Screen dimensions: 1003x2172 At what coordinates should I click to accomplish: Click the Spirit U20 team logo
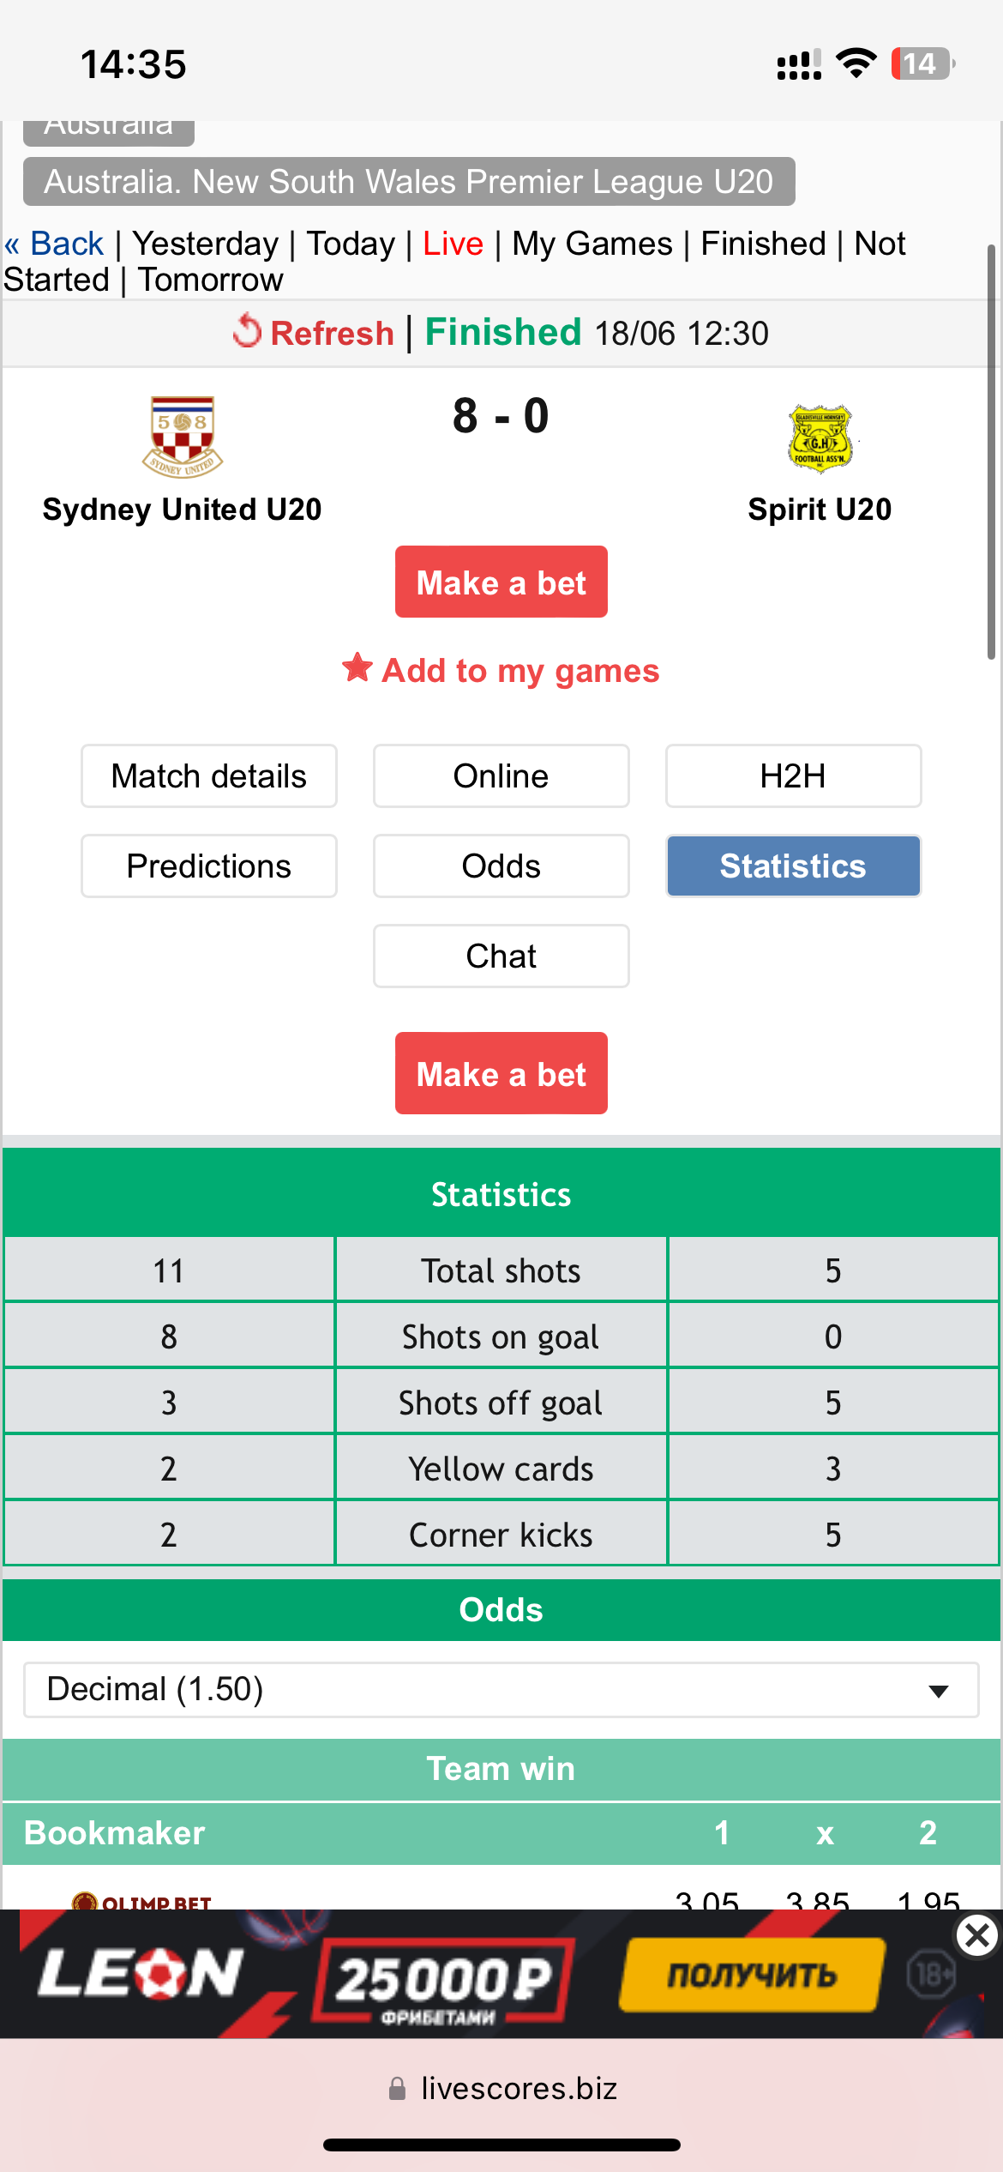820,438
